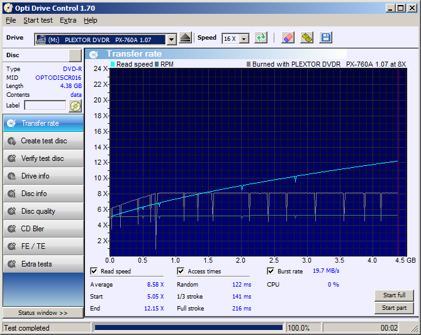Click the Burst rate 19.7 MB/s value
This screenshot has height=335, width=421.
click(x=326, y=271)
